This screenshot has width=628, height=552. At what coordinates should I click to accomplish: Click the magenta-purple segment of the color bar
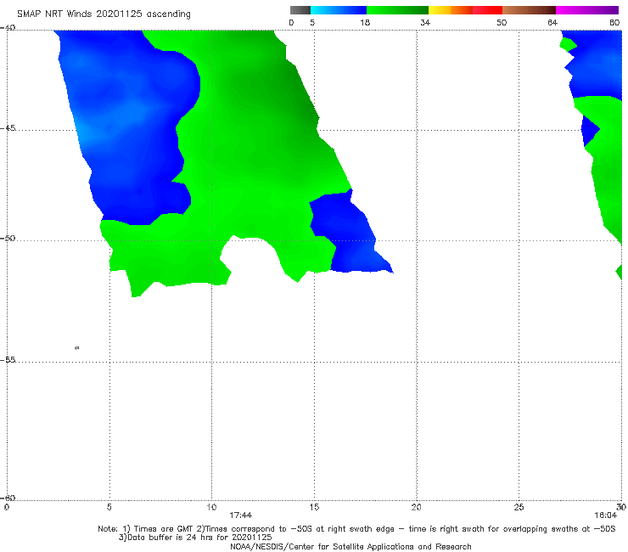pos(587,10)
